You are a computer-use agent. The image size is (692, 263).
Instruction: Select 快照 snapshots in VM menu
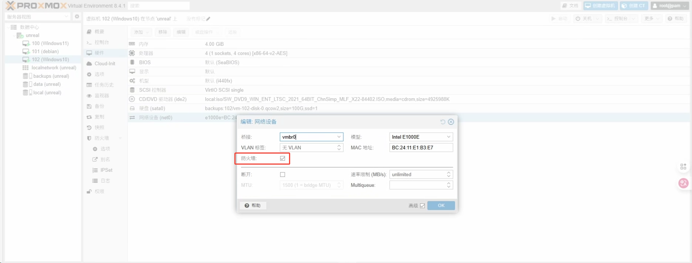[x=99, y=128]
